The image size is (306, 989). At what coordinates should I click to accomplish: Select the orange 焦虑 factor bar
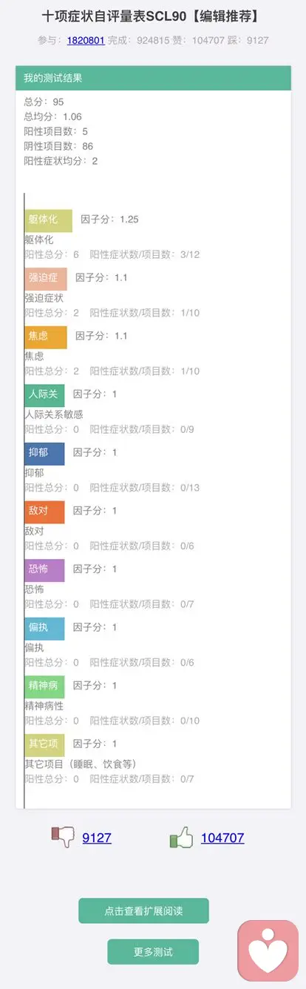(x=46, y=337)
